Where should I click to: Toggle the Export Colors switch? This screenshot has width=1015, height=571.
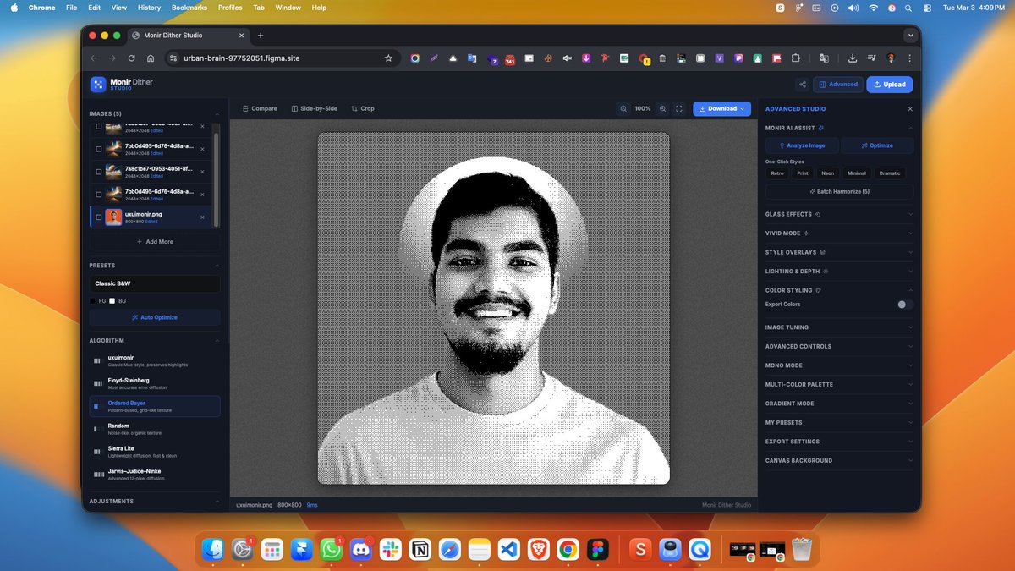[x=905, y=305]
